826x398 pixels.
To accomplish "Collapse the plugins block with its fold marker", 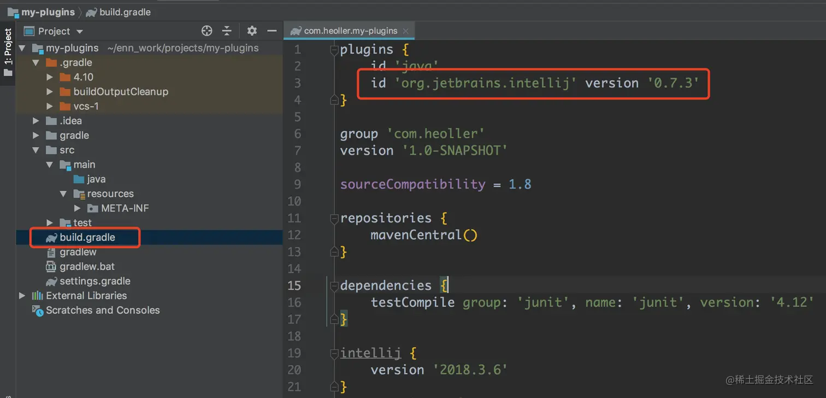I will (334, 49).
